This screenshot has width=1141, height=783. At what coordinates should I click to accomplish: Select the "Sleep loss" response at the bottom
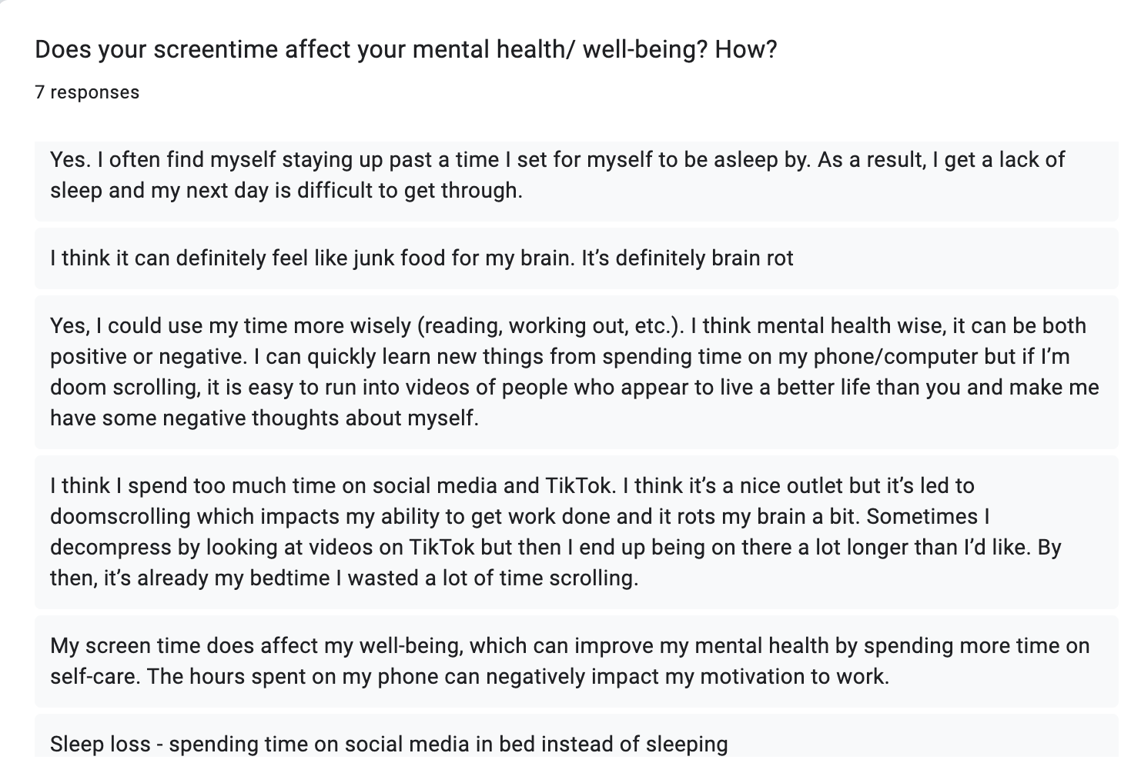point(576,735)
